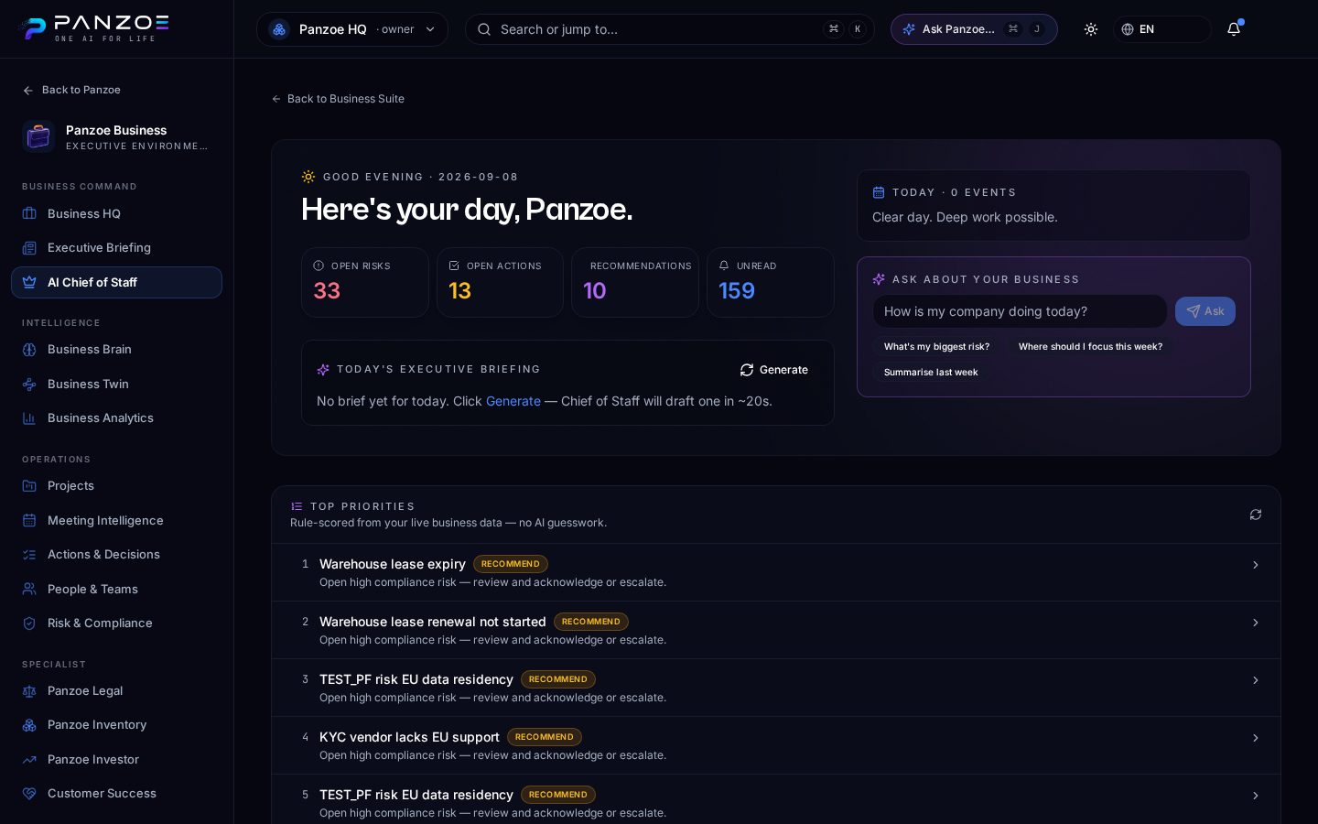Screen dimensions: 1318x824
Task: Go back to Panzoe
Action: pyautogui.click(x=71, y=90)
